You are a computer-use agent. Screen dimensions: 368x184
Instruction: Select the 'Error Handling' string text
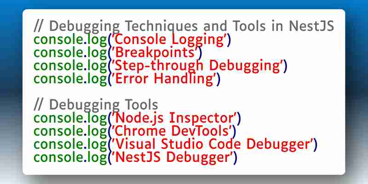(164, 79)
